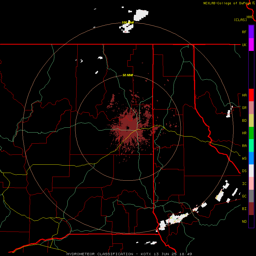The width and height of the screenshot is (256, 256).
Task: Click the bright green RA legend swatch
Action: (251, 146)
